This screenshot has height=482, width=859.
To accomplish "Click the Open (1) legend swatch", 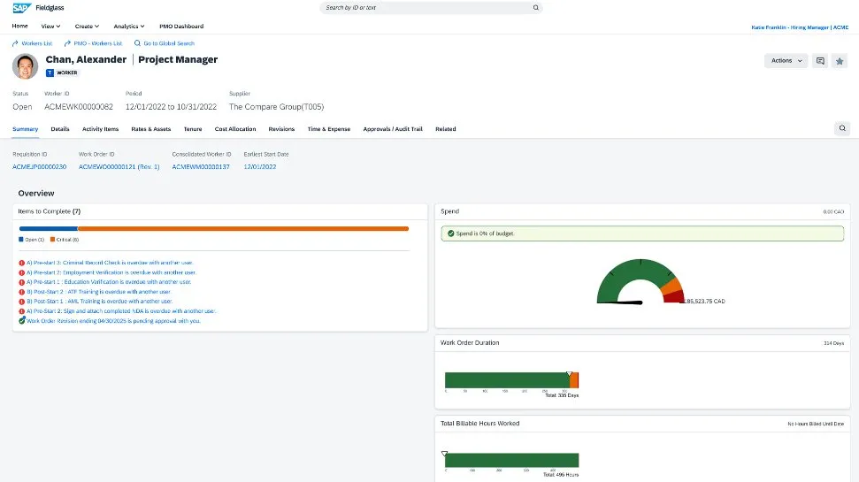I will tap(21, 240).
